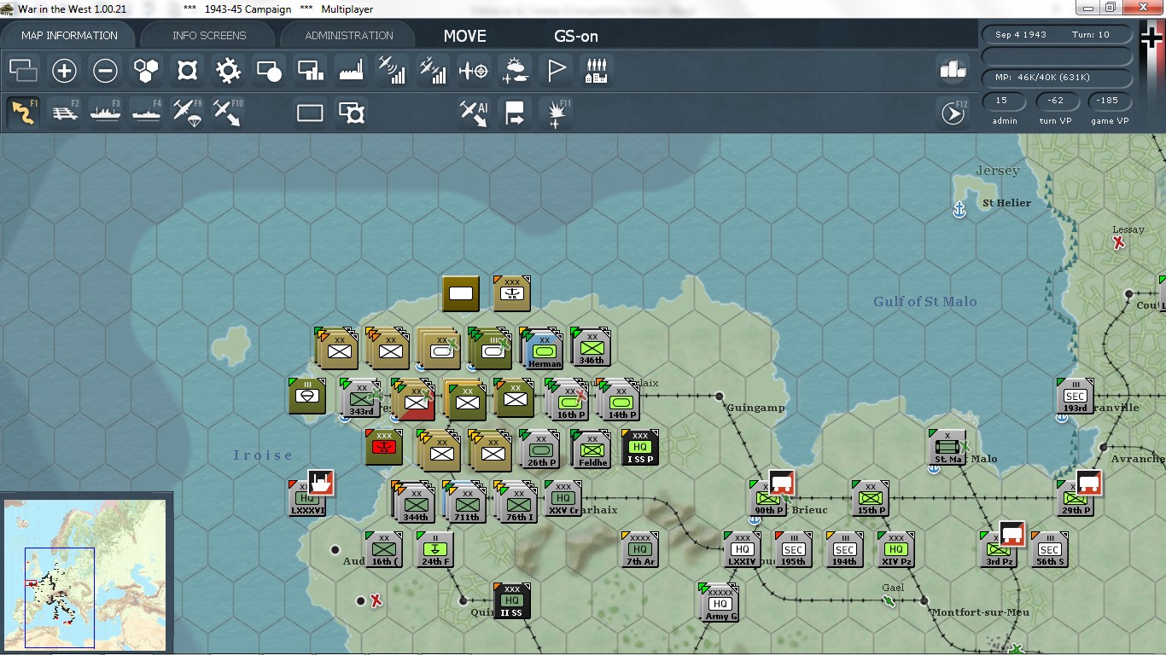
Task: Select the F1 move mode icon
Action: (24, 113)
